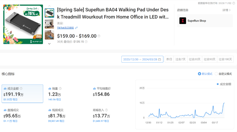Click the help icon next to 30天 最低价

pyautogui.click(x=86, y=42)
